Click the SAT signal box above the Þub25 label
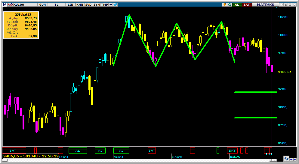299x164 pixels. 232,151
